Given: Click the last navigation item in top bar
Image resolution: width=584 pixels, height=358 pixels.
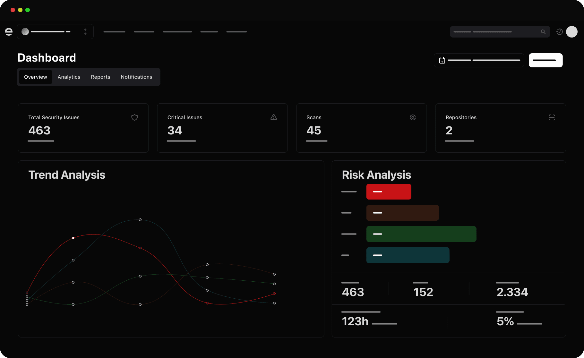Looking at the screenshot, I should click(x=236, y=32).
